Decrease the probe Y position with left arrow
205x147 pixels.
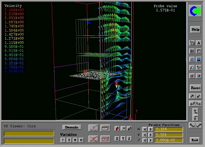(145, 135)
